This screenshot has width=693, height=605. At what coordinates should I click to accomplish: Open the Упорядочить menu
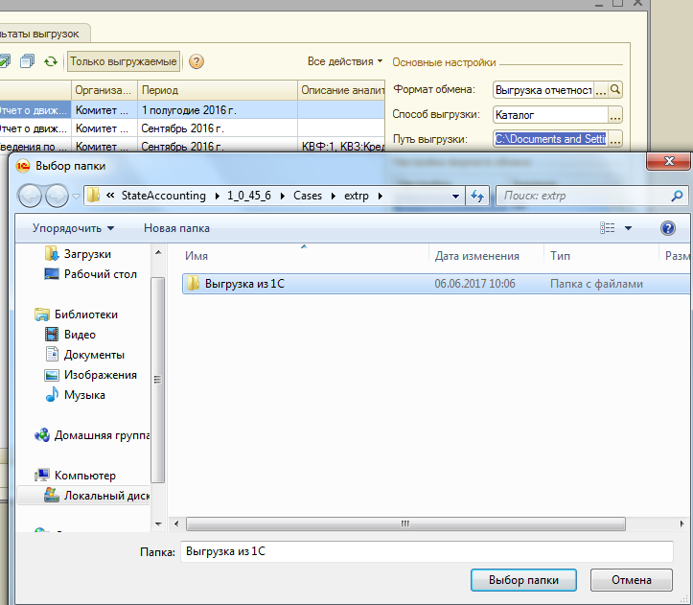click(73, 228)
